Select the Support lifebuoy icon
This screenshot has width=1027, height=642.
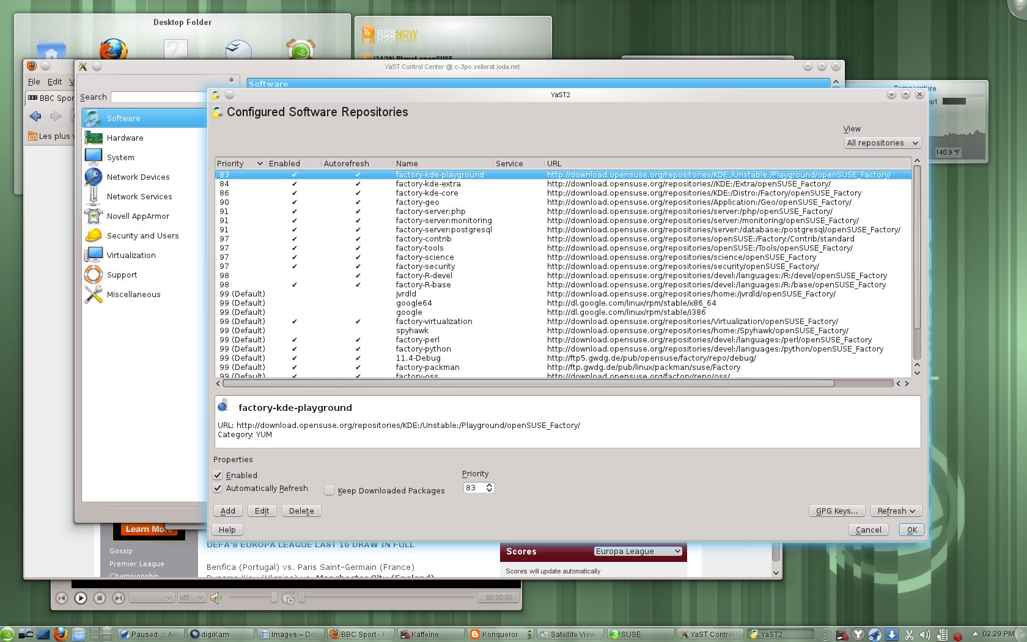click(94, 275)
